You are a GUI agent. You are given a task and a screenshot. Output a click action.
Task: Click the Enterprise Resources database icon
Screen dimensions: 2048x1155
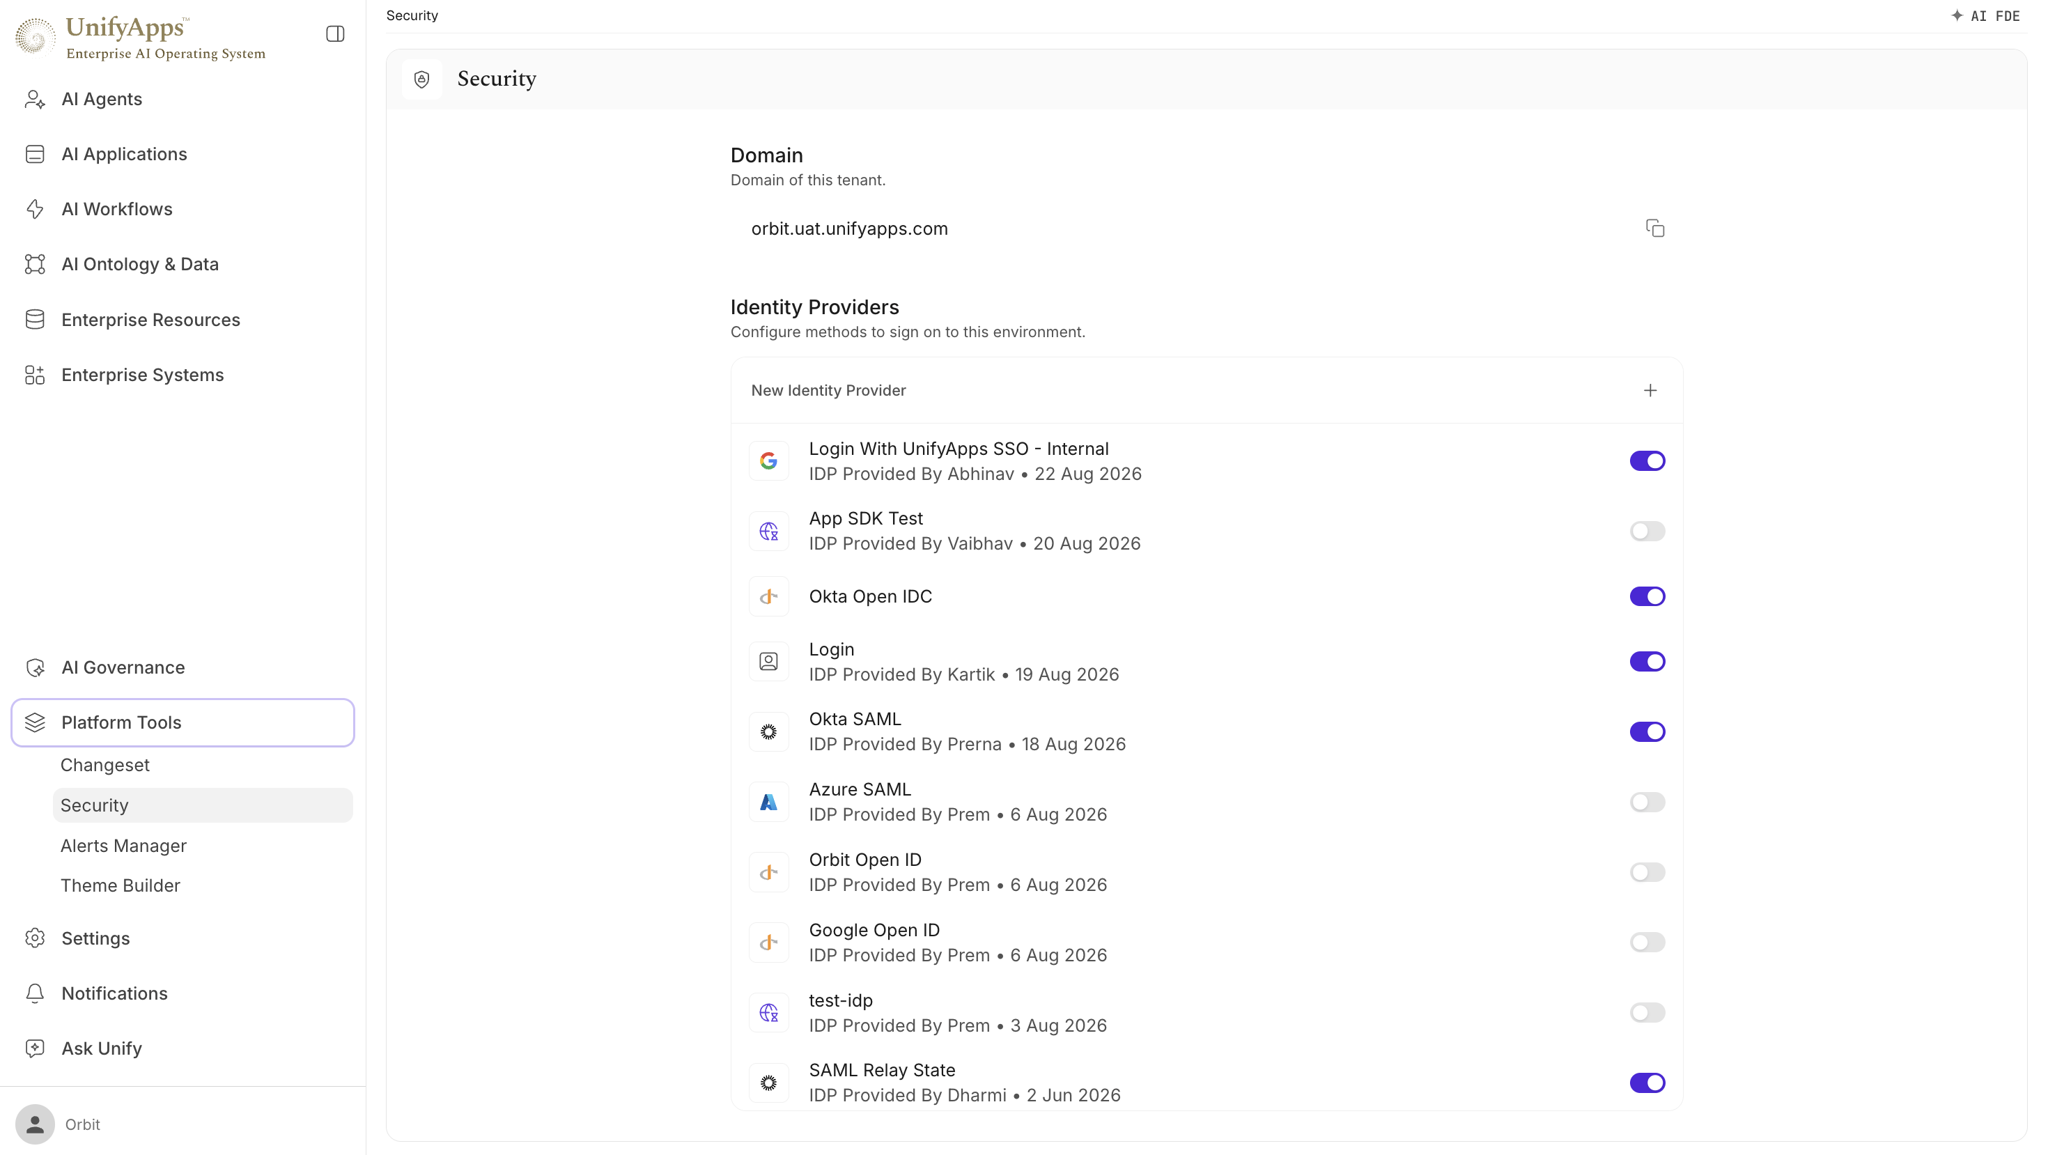point(35,320)
